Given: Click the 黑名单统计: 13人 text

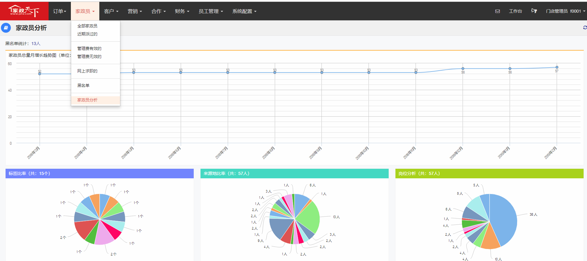Looking at the screenshot, I should [x=23, y=43].
